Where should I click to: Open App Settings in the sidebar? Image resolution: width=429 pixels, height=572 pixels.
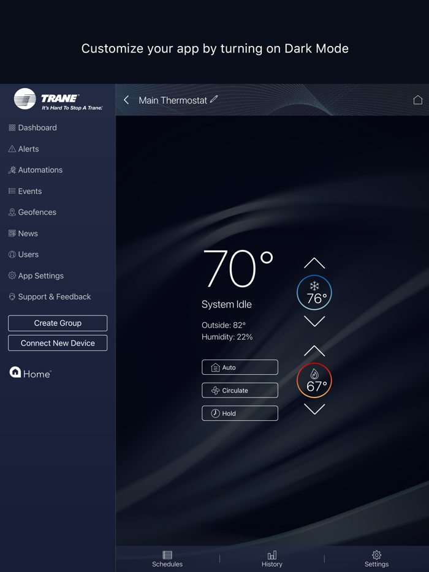pyautogui.click(x=36, y=276)
